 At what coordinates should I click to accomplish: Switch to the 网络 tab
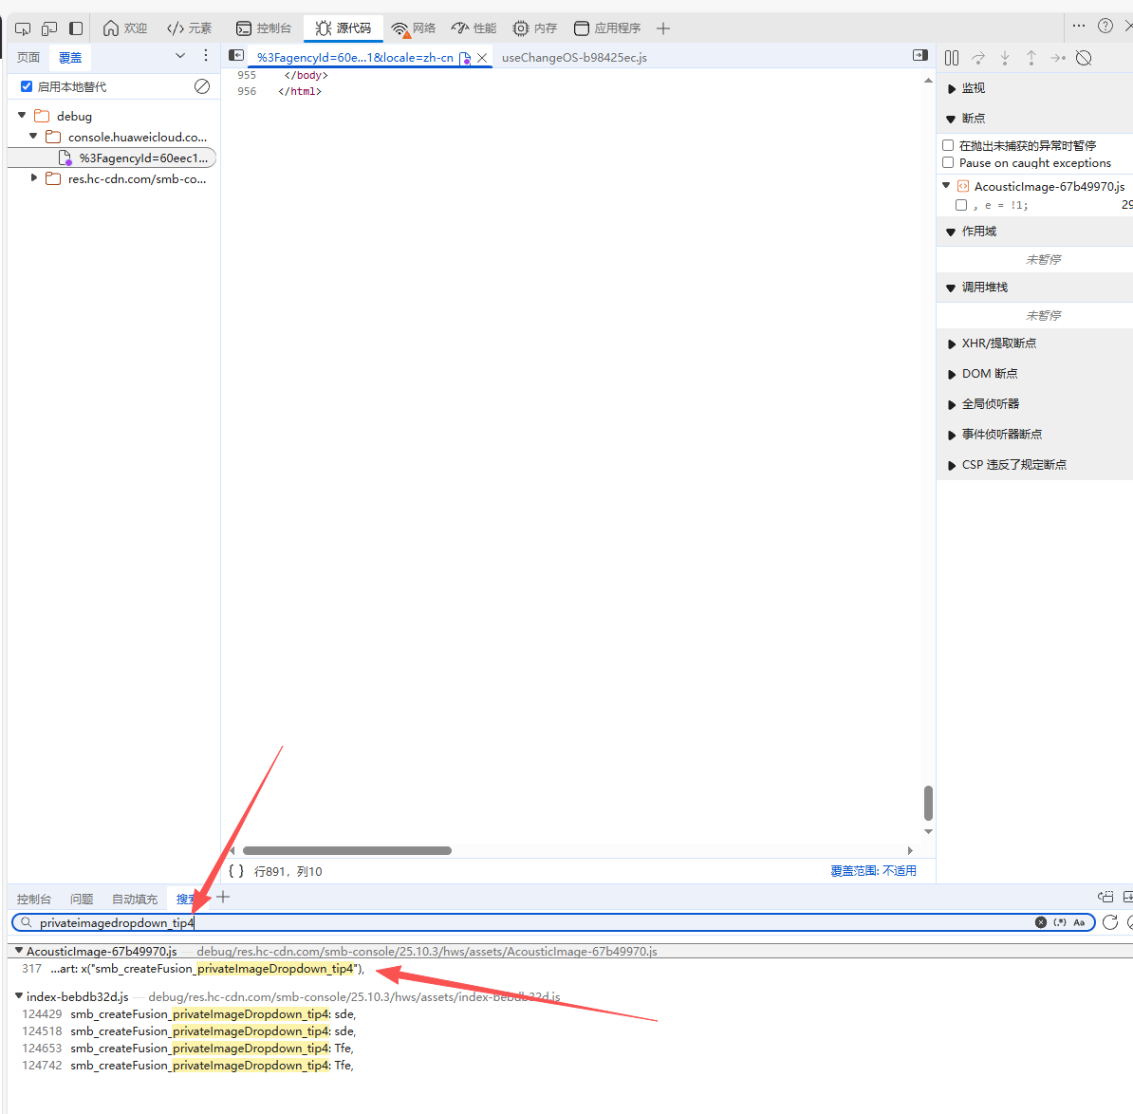[x=414, y=28]
